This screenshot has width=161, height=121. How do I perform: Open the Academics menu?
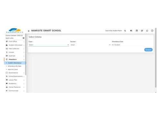pyautogui.click(x=14, y=84)
